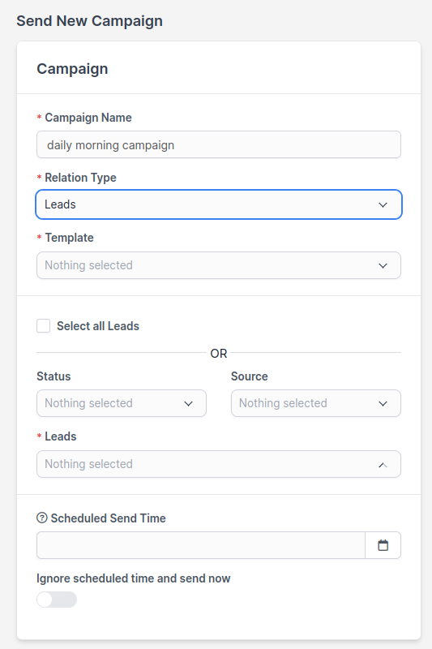Open the Relation Type dropdown set to Leads

[219, 204]
